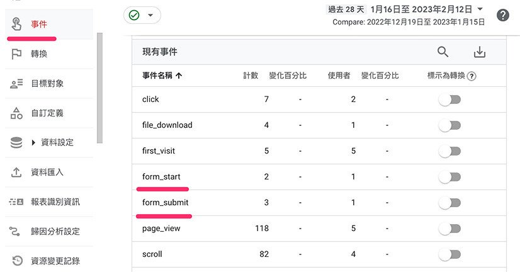
Task: Open the help question mark icon
Action: click(502, 15)
